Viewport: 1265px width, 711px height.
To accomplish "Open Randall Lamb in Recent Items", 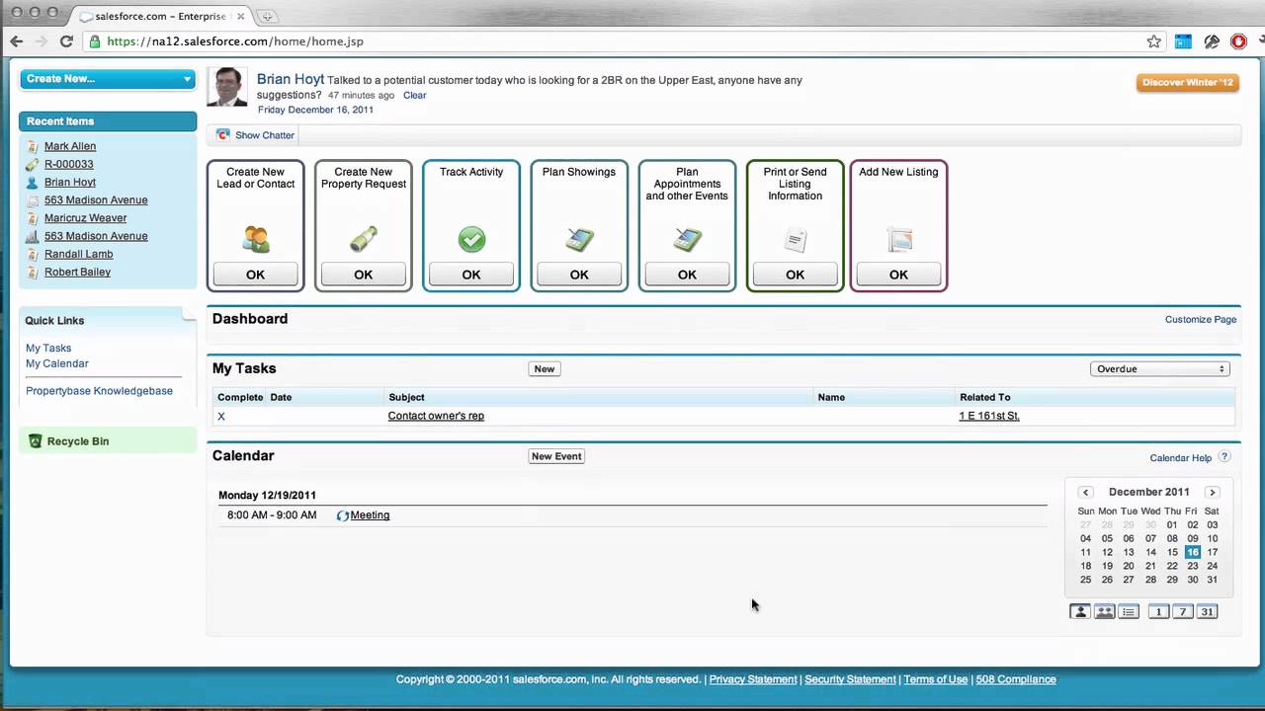I will coord(79,255).
